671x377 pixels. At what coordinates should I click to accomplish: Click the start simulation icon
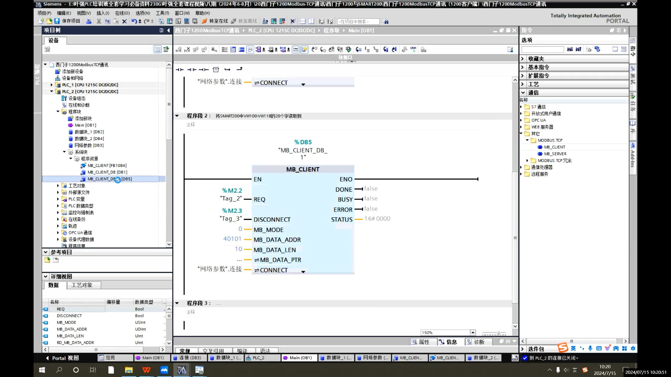click(187, 21)
